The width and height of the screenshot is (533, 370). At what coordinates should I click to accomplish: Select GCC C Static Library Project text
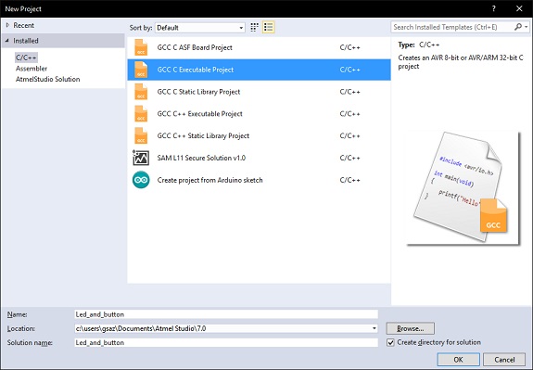[198, 92]
